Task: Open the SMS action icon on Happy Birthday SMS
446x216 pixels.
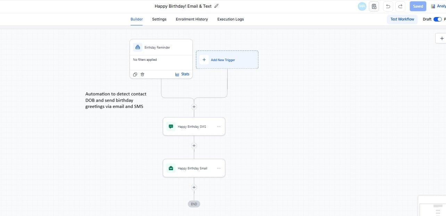Action: coord(171,126)
